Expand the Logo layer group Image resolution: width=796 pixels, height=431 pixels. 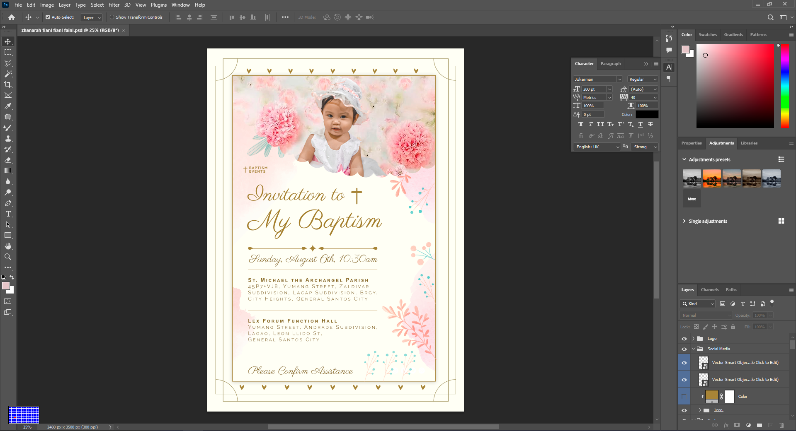pos(693,339)
